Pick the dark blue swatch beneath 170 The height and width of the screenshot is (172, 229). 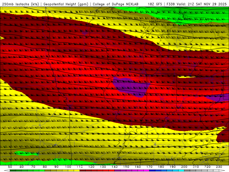click(x=152, y=171)
